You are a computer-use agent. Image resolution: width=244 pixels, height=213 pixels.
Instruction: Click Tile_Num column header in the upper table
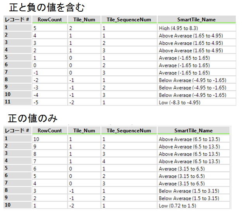84,19
